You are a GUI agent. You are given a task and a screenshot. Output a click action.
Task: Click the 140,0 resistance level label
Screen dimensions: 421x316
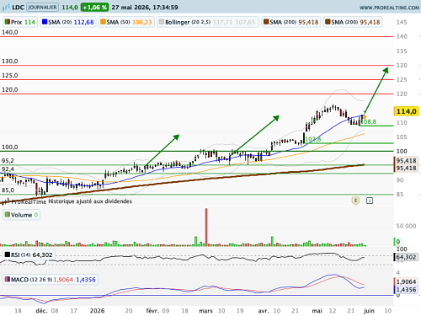point(10,32)
